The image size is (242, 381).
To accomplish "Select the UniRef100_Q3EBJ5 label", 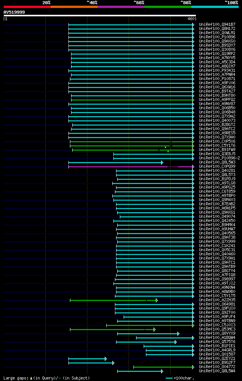I will [x=217, y=154].
